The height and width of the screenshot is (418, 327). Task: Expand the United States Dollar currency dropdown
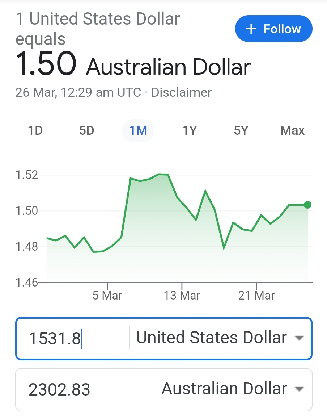299,338
